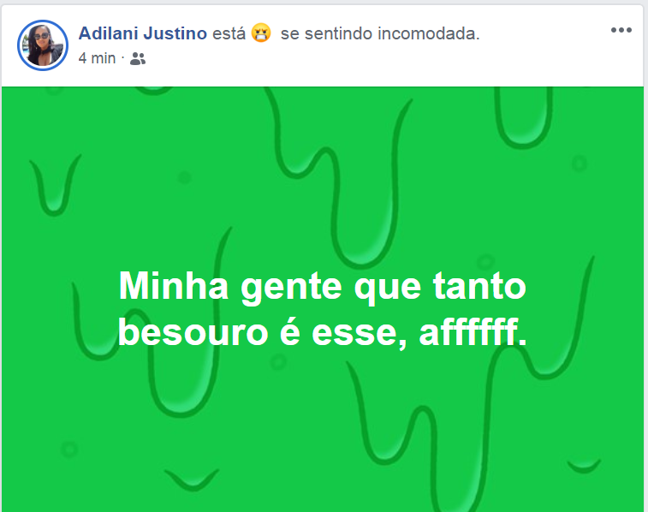Open the green slime background post image
This screenshot has height=512, width=648.
click(x=323, y=299)
